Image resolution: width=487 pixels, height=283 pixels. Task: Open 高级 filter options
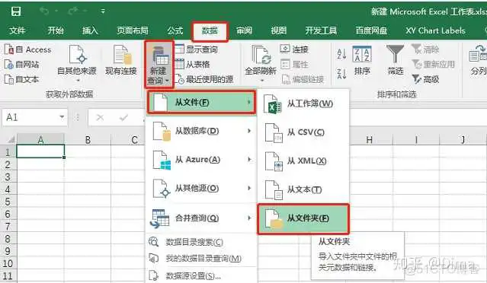(425, 79)
